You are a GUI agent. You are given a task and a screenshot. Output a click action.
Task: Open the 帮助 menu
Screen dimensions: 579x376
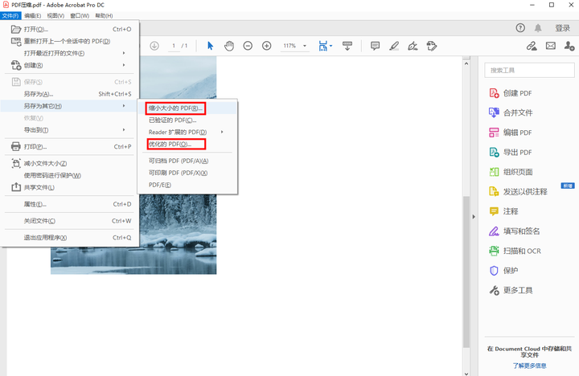(104, 15)
